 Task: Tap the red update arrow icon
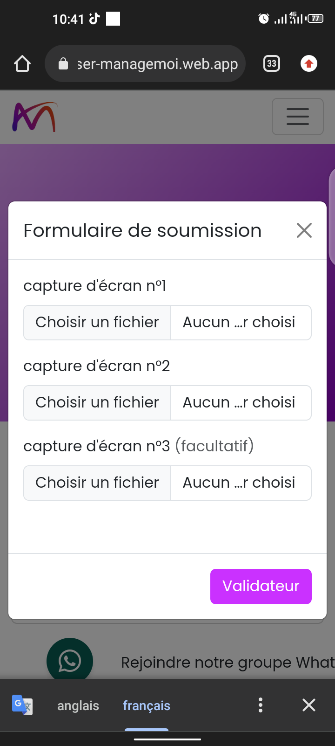309,63
